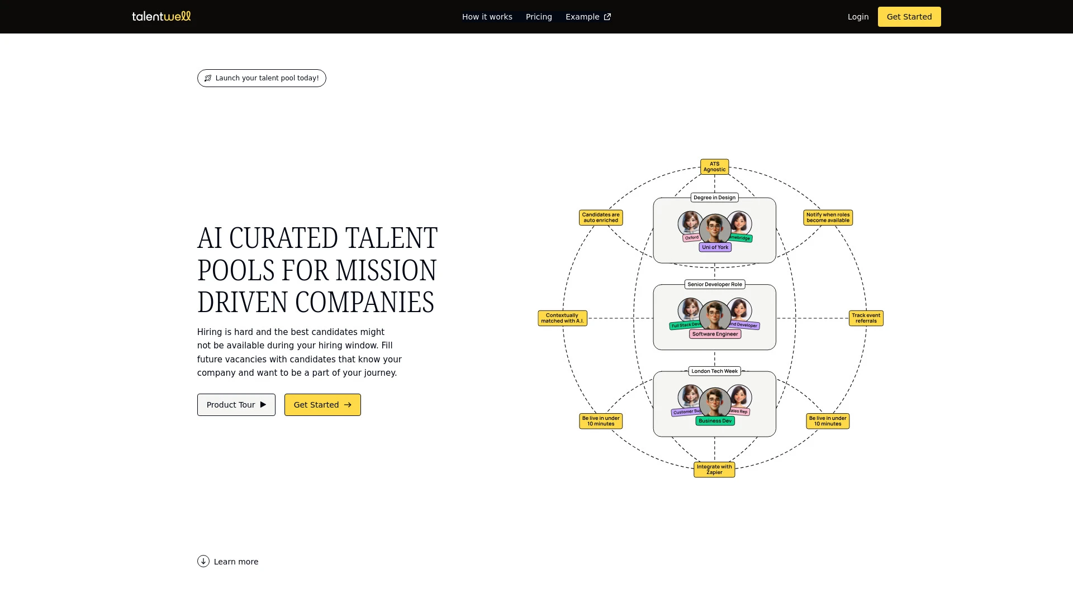
Task: Click the arrow icon on the Get Started button
Action: point(347,405)
